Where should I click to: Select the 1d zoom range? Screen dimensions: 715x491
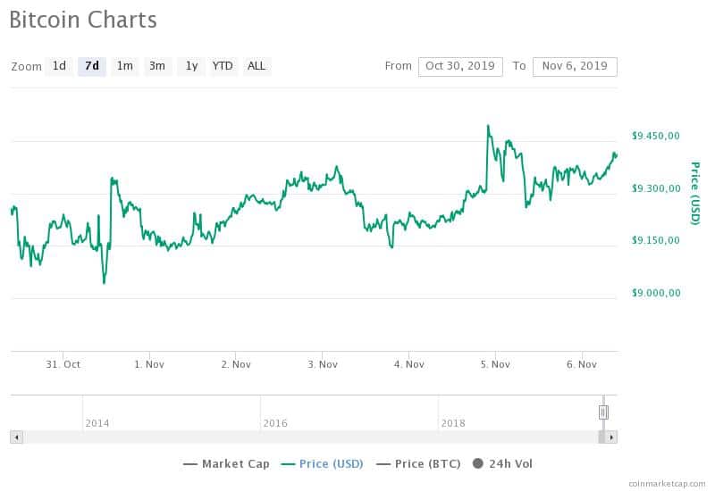pyautogui.click(x=59, y=66)
